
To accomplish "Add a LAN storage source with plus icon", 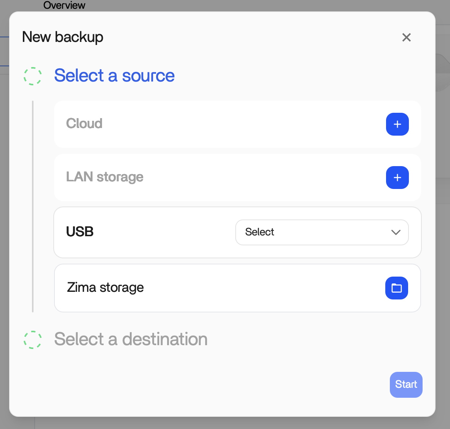I will click(x=397, y=178).
